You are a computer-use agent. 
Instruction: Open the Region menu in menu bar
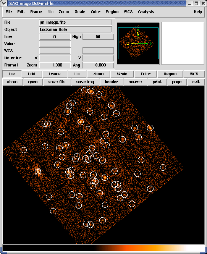[x=112, y=12]
